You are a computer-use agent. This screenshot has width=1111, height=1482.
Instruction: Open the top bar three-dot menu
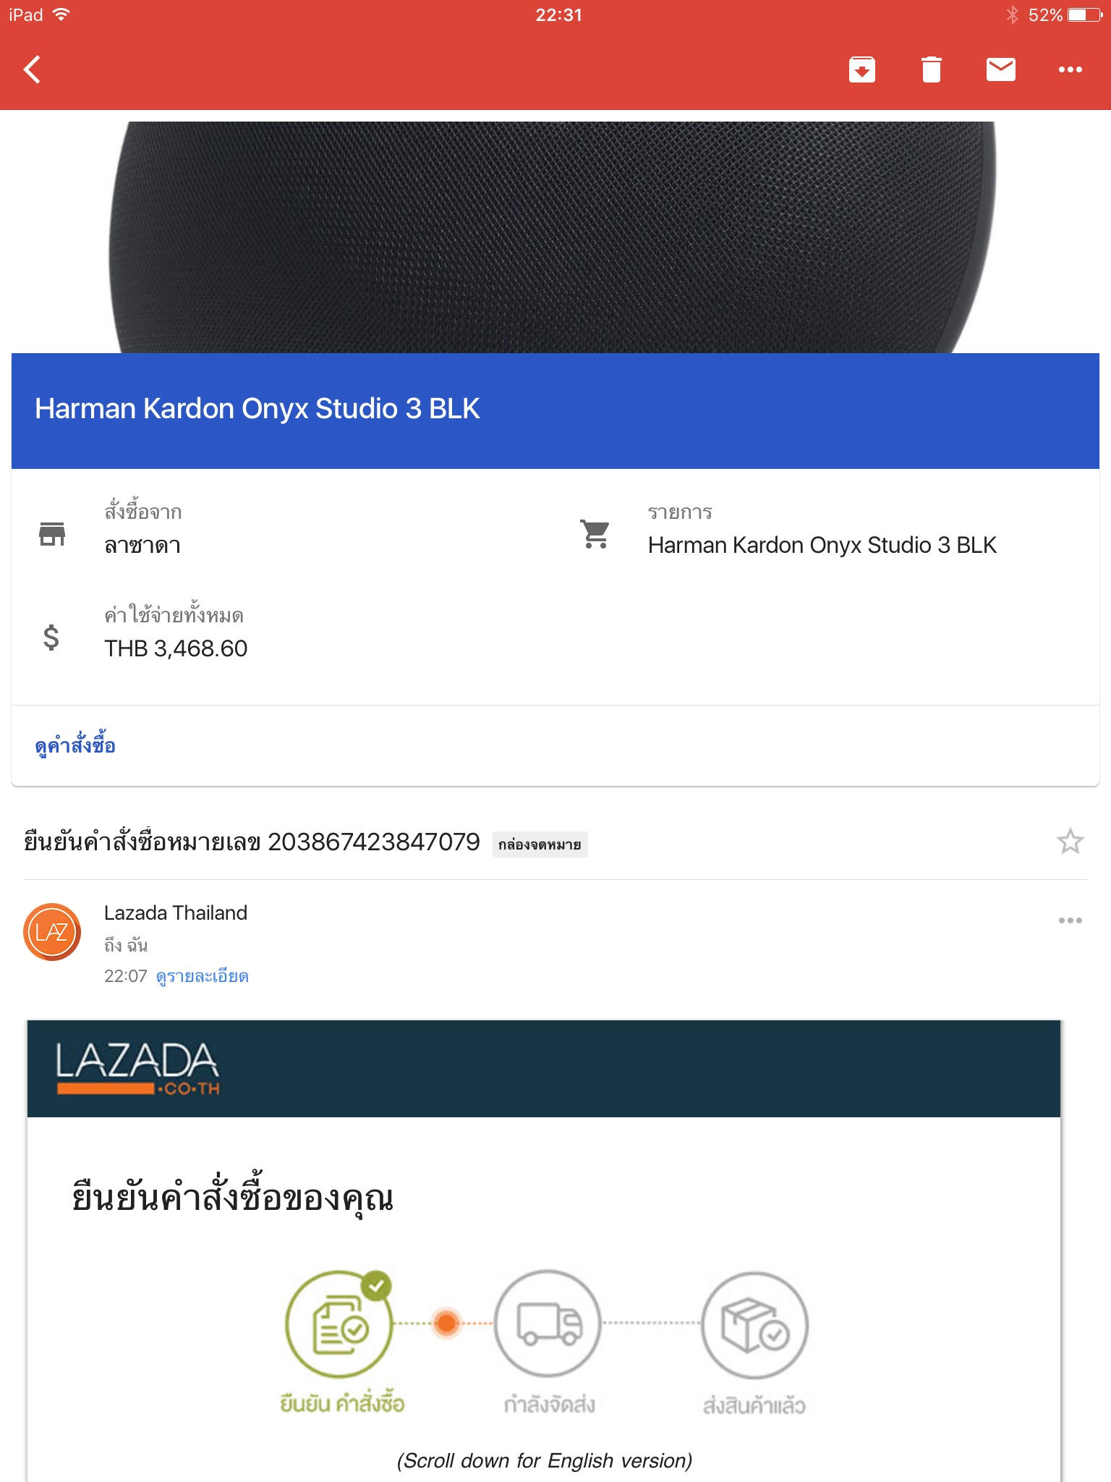1070,70
